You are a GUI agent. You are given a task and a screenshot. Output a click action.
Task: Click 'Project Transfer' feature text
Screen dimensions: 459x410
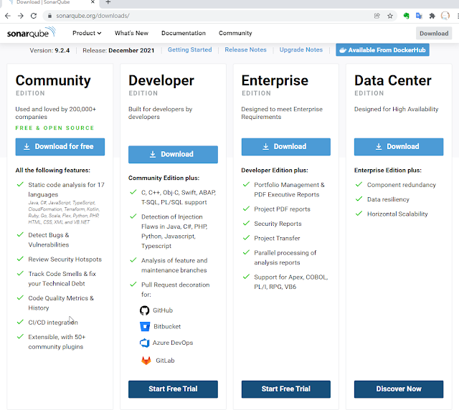[277, 238]
